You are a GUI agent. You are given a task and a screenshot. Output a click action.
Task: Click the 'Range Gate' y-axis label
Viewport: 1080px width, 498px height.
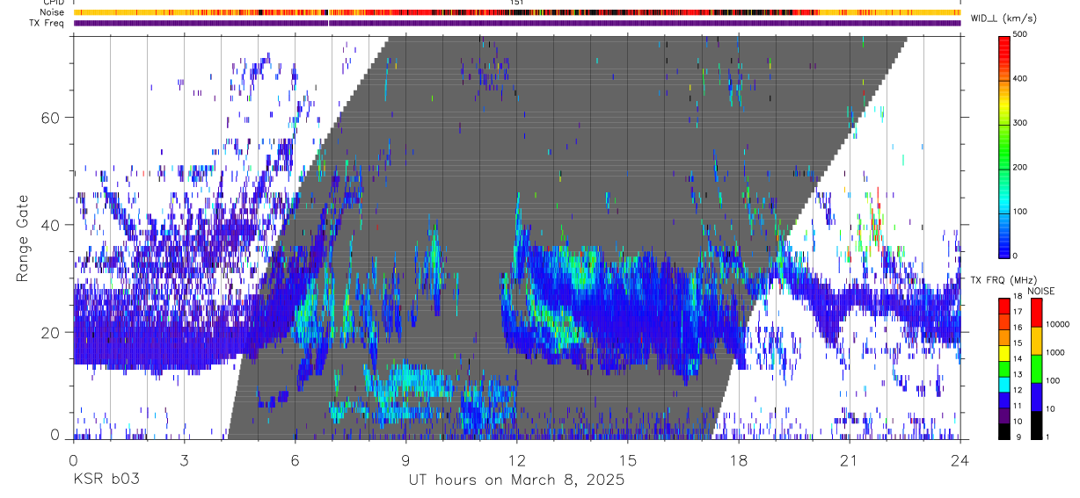(x=23, y=239)
